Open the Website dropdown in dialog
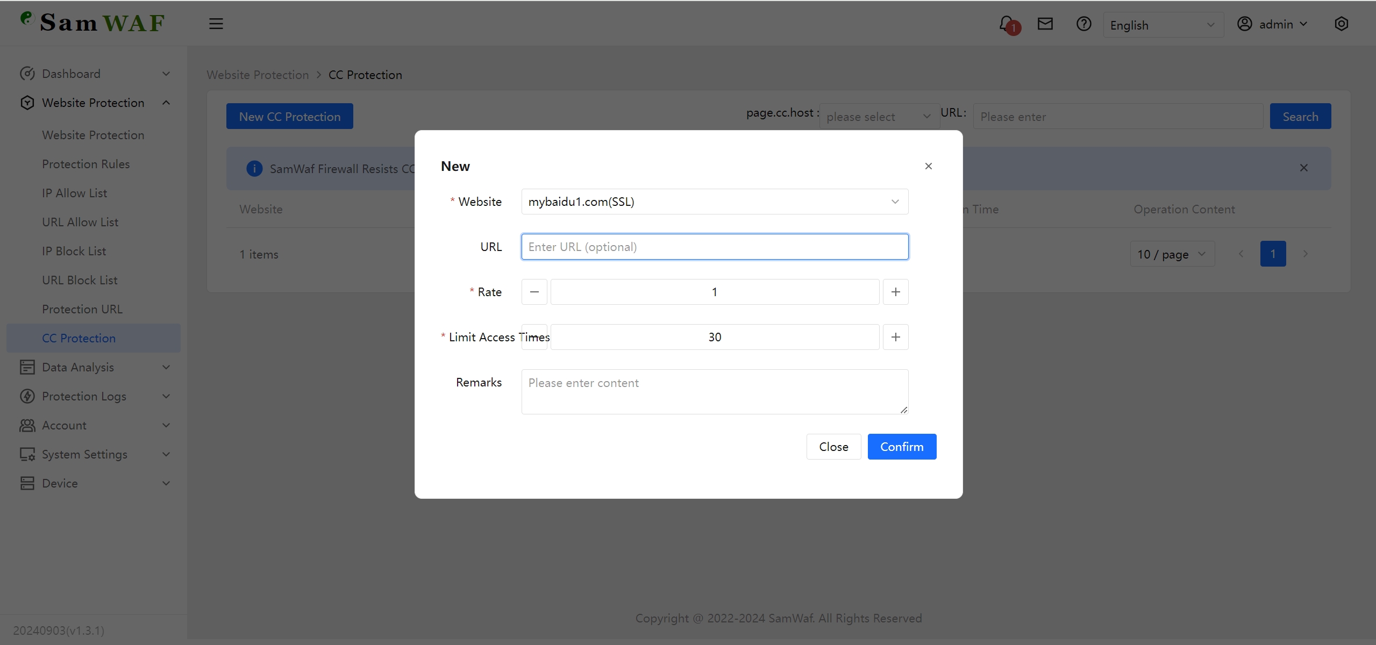Screen dimensions: 1376x645 tap(714, 202)
